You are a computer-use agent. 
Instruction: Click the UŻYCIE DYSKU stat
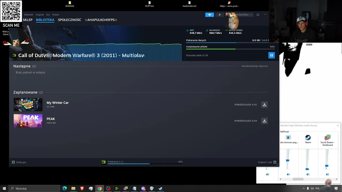pyautogui.click(x=234, y=32)
